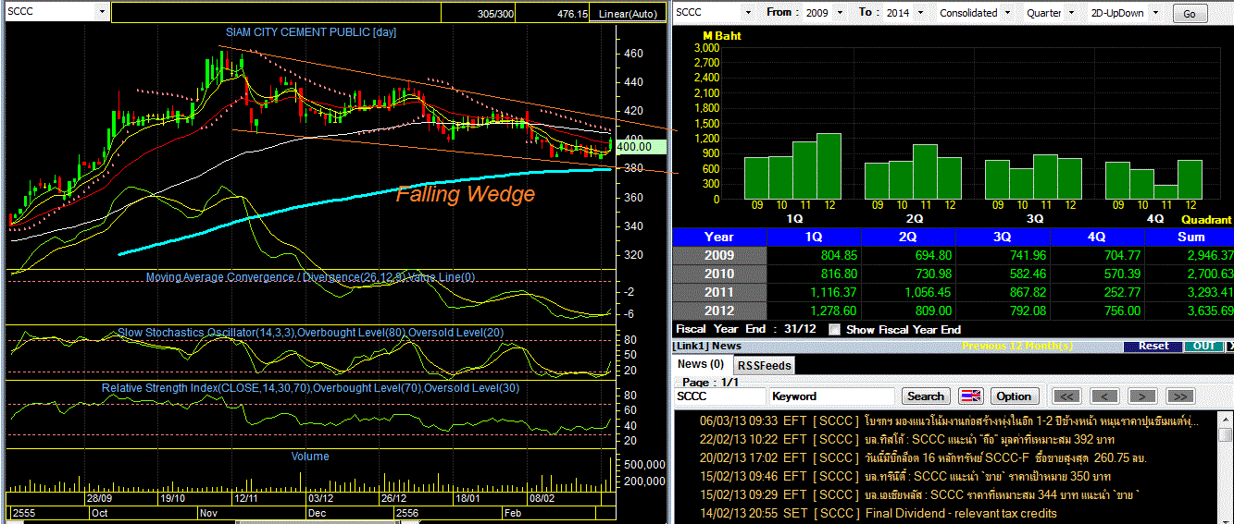This screenshot has height=524, width=1234.
Task: Open news Option button
Action: [1014, 396]
